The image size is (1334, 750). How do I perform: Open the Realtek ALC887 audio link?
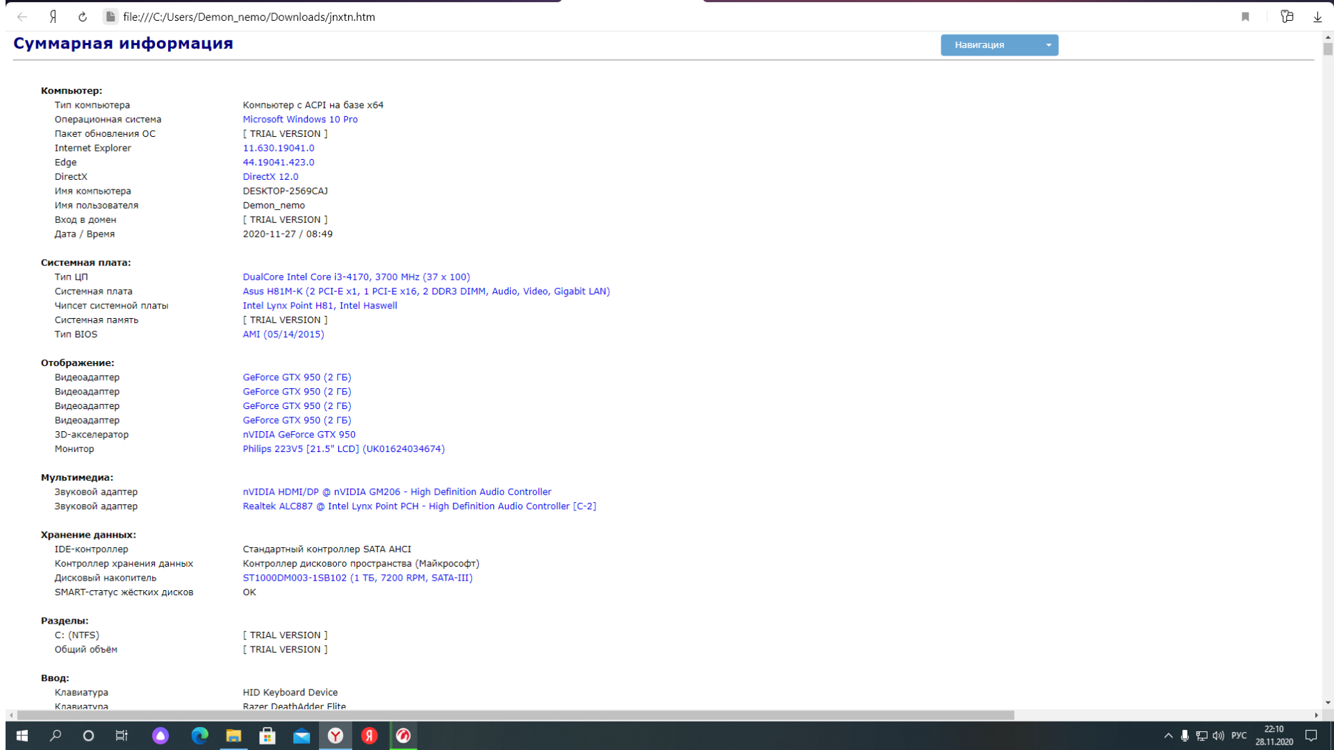tap(419, 506)
